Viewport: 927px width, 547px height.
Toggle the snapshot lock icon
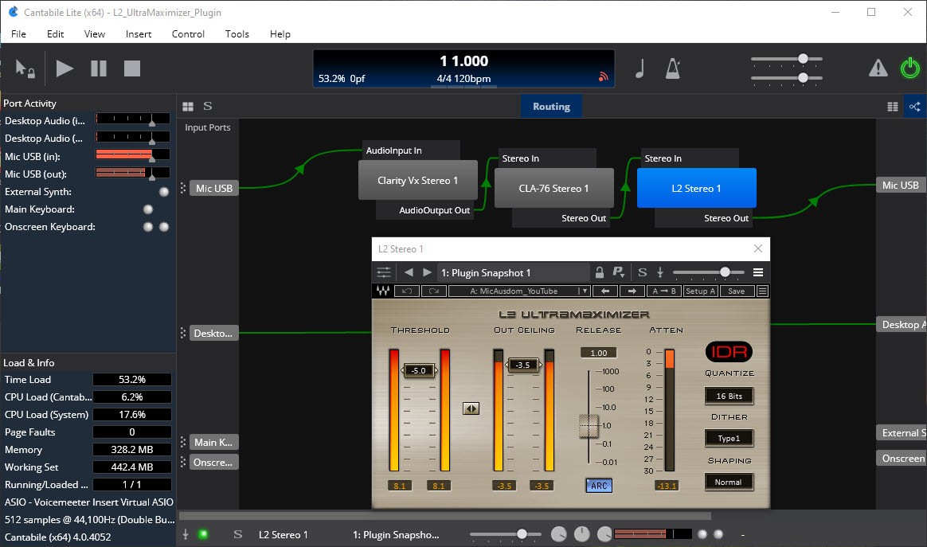coord(600,272)
